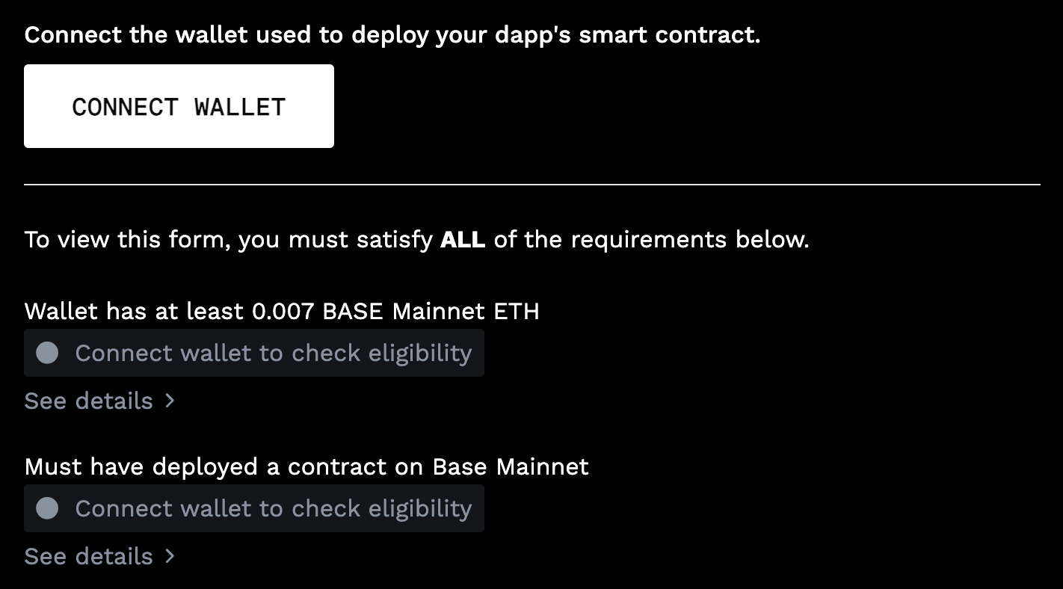
Task: Click the status indicator under contract deployment requirement
Action: point(47,508)
